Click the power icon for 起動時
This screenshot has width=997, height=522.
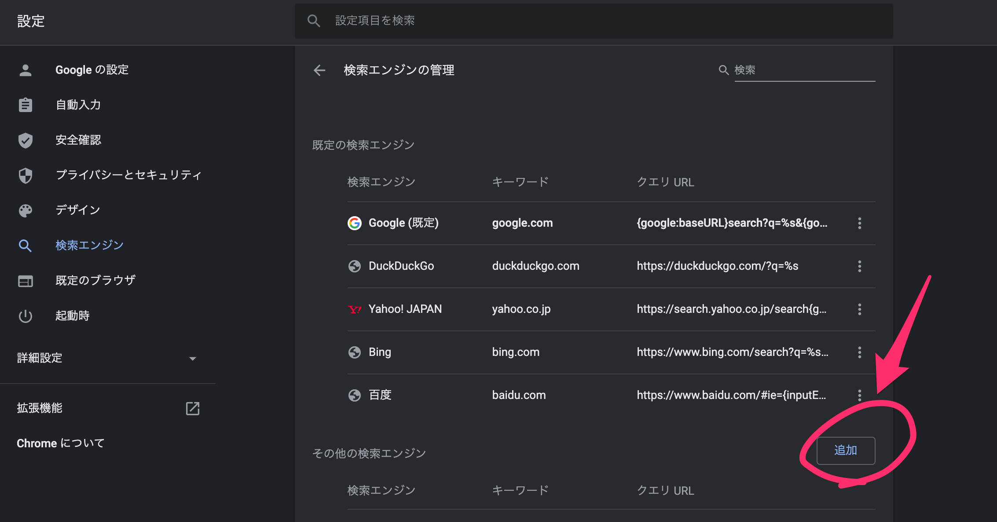point(26,316)
